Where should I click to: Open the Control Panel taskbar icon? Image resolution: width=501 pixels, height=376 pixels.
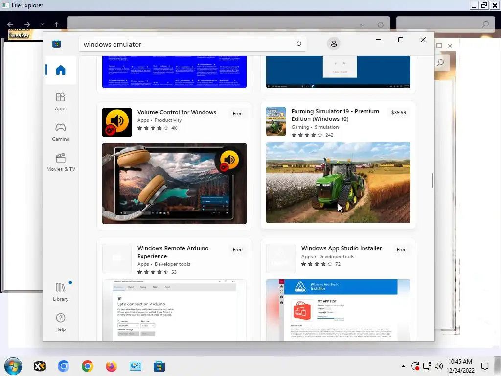click(136, 366)
